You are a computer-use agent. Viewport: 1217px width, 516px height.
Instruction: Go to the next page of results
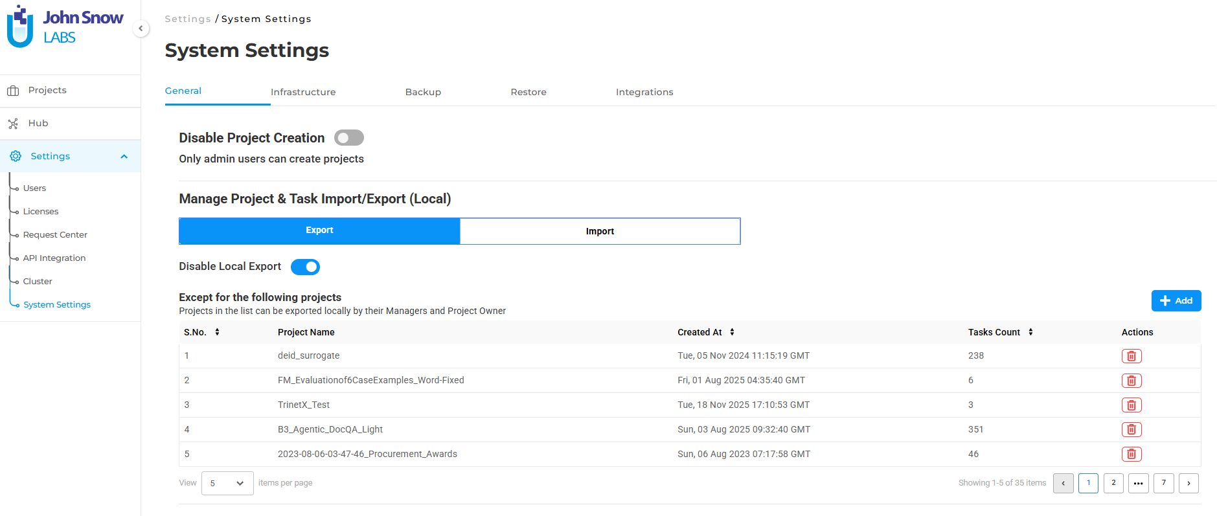point(1188,484)
